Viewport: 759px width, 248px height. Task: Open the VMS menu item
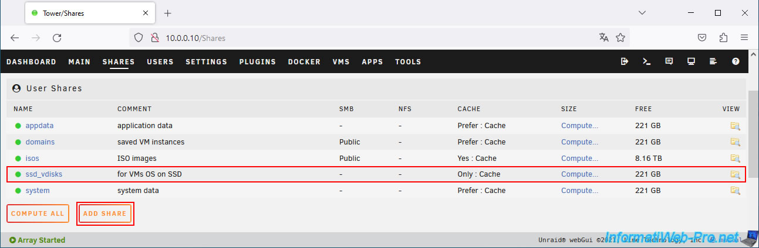click(x=341, y=61)
